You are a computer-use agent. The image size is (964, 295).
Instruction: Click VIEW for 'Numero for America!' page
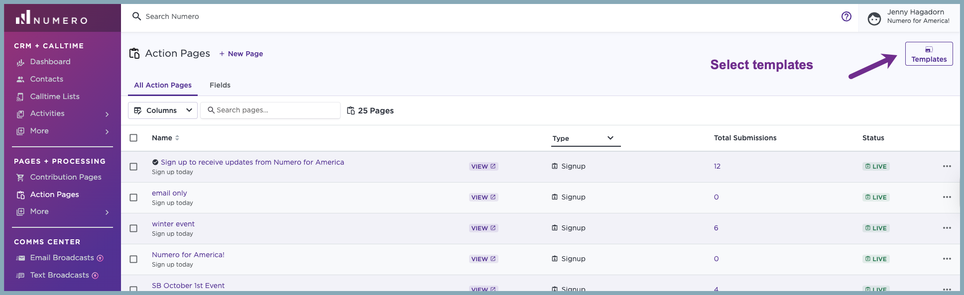(483, 259)
